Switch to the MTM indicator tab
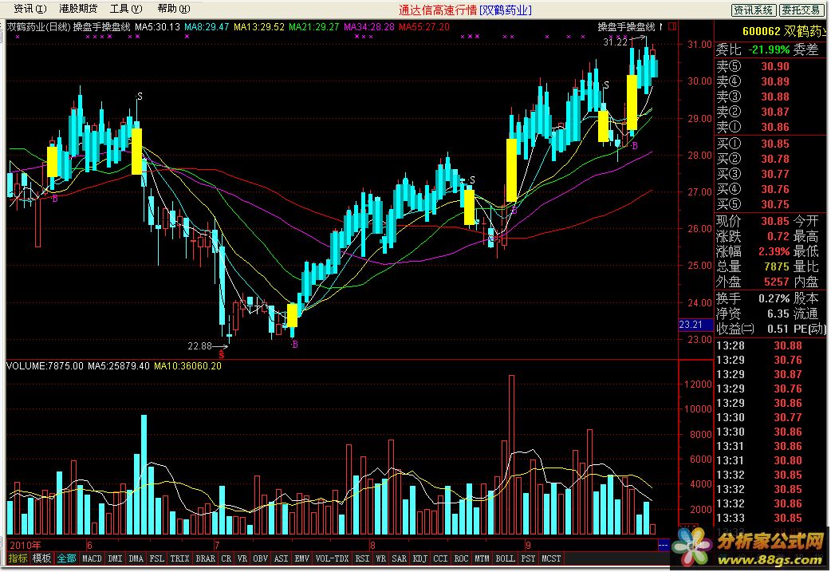The image size is (831, 572). coord(482,558)
